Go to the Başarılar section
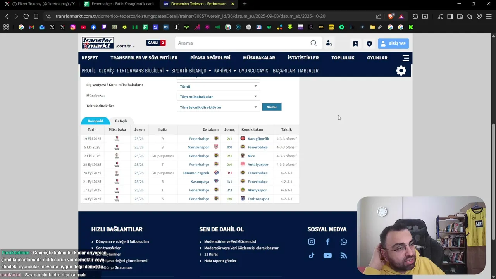The image size is (496, 279). pyautogui.click(x=284, y=71)
